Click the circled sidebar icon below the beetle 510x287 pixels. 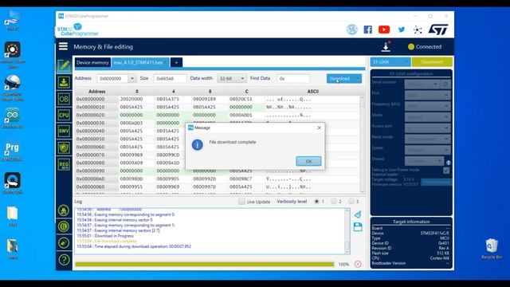(64, 226)
